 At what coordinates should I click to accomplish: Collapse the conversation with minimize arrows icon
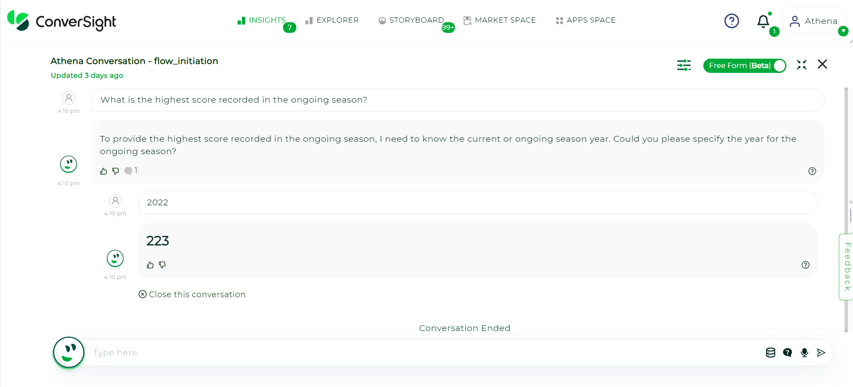(801, 65)
